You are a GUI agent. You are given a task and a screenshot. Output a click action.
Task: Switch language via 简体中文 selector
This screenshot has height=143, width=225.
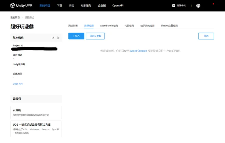(x=181, y=5)
